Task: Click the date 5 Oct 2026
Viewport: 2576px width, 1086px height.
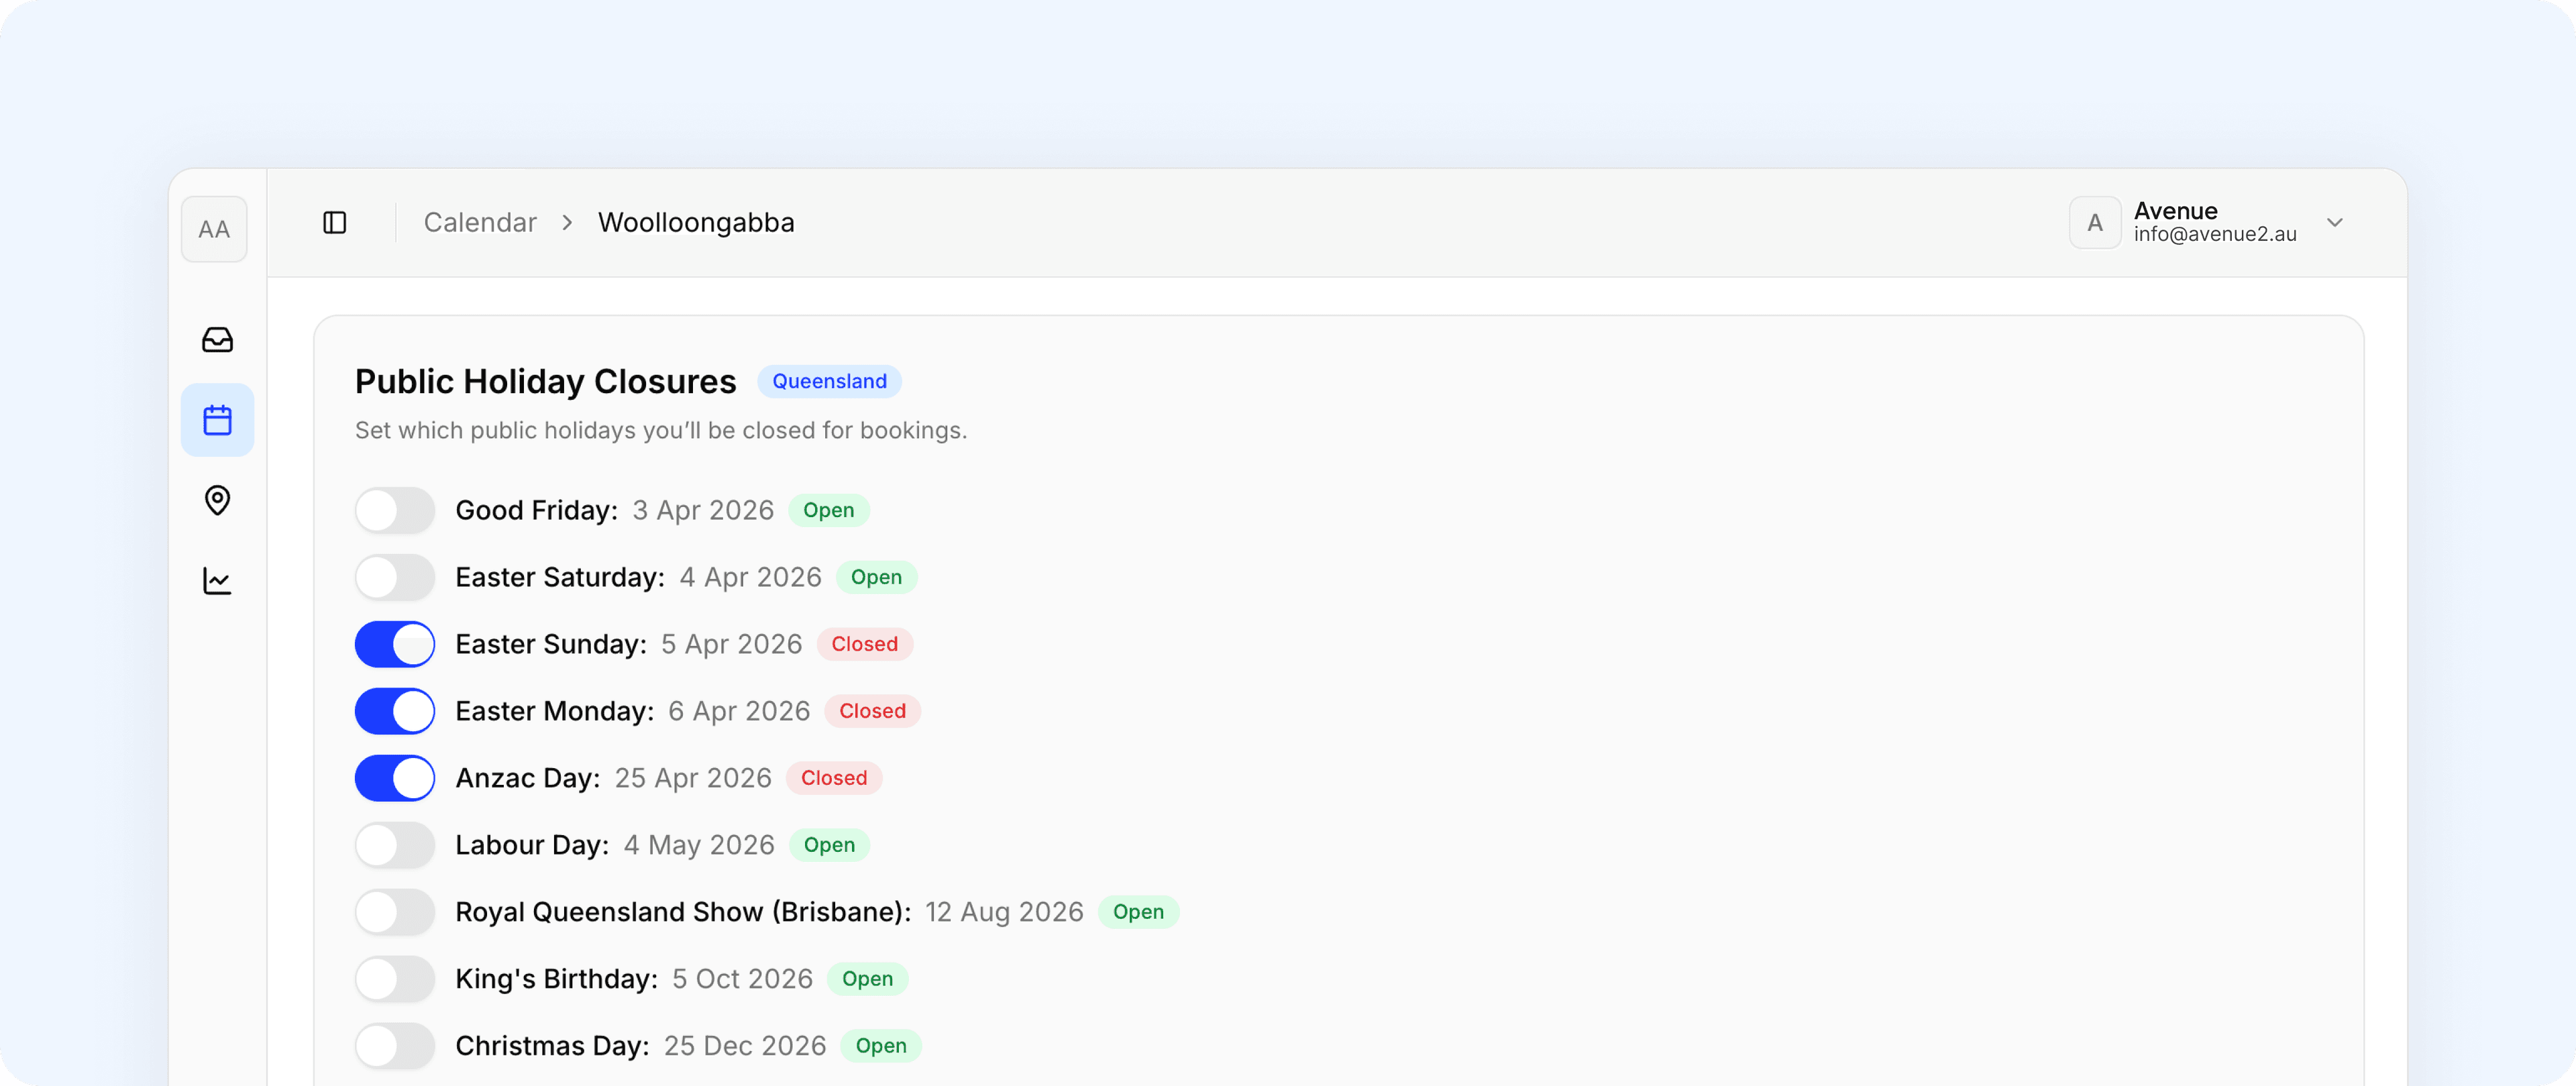Action: (742, 979)
